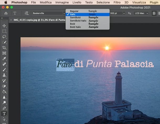Viewport: 160px width, 124px height.
Task: Choose Regular font style
Action: pyautogui.click(x=88, y=11)
